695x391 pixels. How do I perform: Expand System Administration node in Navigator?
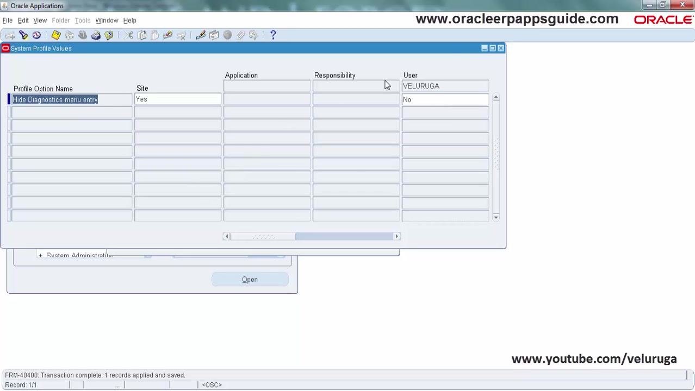coord(40,255)
